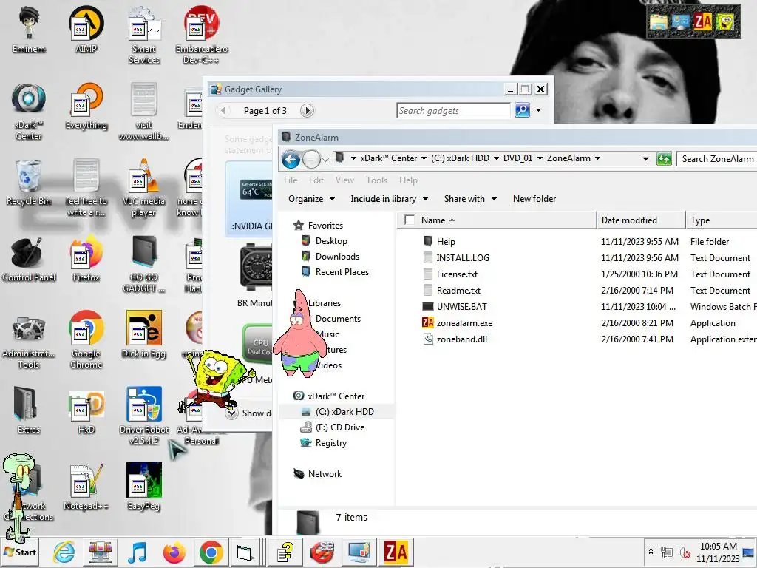Viewport: 757px width, 568px height.
Task: Launch AIMP from the desktop
Action: 86,30
